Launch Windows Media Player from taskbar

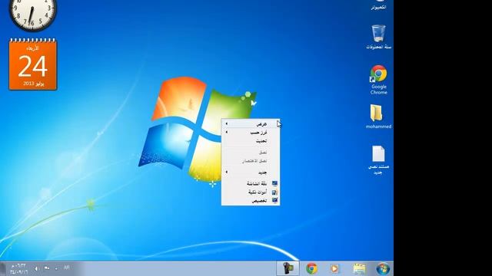(334, 268)
